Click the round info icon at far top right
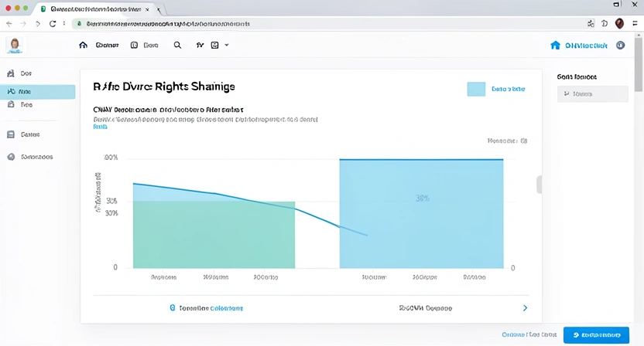The height and width of the screenshot is (346, 644). (620, 46)
